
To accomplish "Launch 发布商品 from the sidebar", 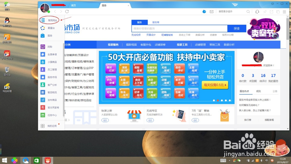I will (x=49, y=100).
